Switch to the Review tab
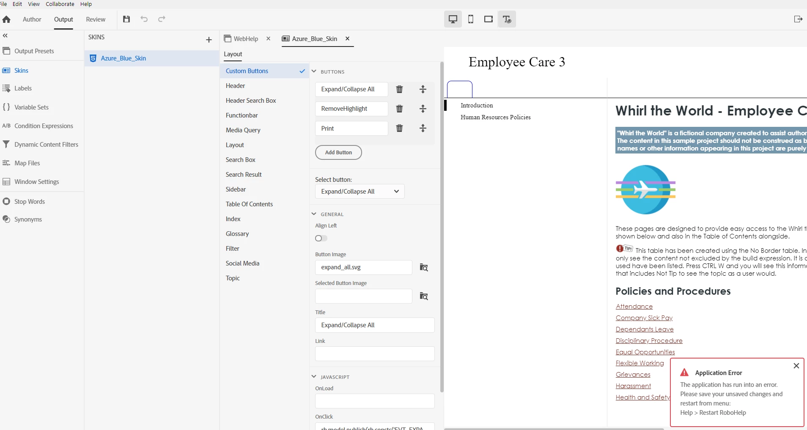 tap(96, 19)
